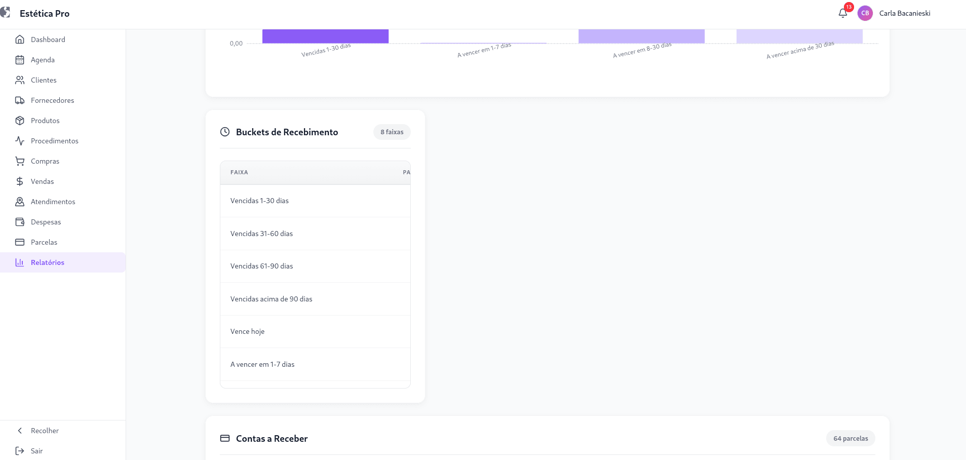Viewport: 966px width, 460px height.
Task: Click the Atendimentos user icon
Action: (20, 202)
